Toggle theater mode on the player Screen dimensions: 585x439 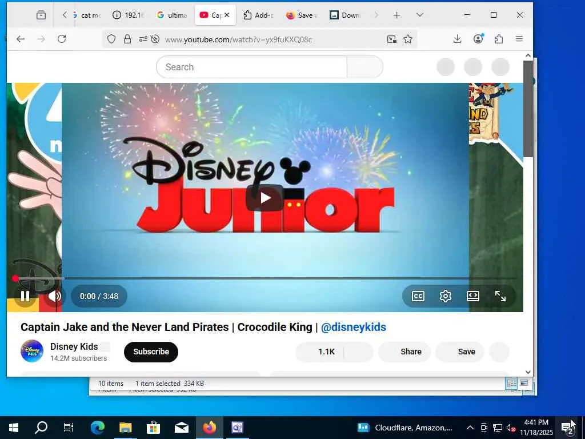click(x=472, y=296)
